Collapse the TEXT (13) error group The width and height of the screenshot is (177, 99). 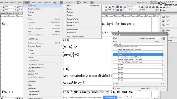(114, 44)
